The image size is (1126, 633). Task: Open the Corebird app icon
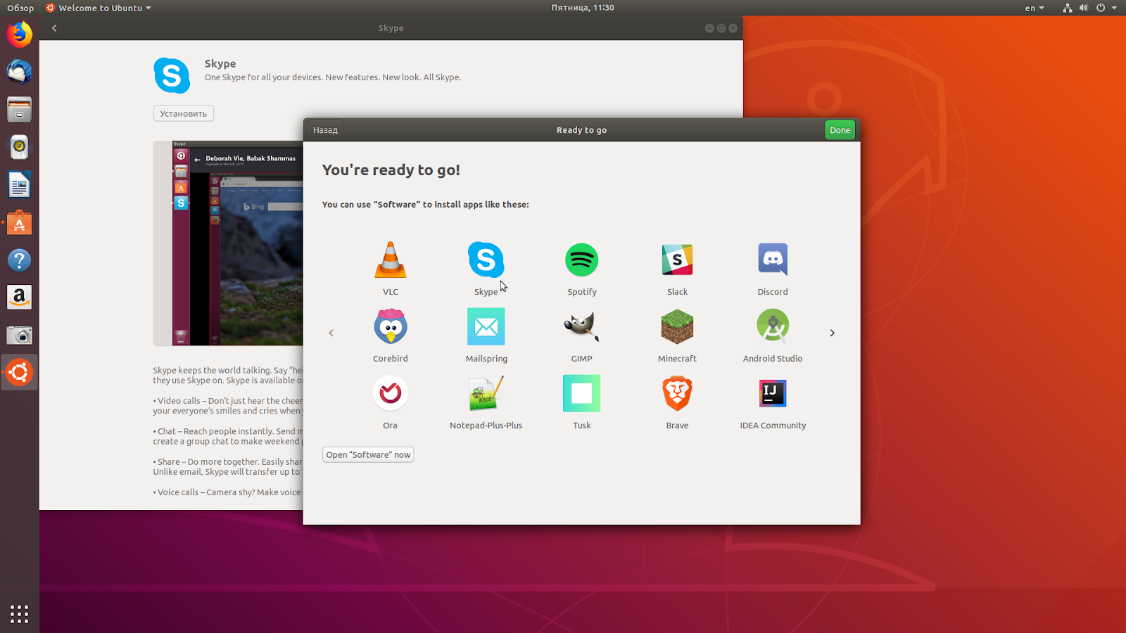[x=391, y=326]
